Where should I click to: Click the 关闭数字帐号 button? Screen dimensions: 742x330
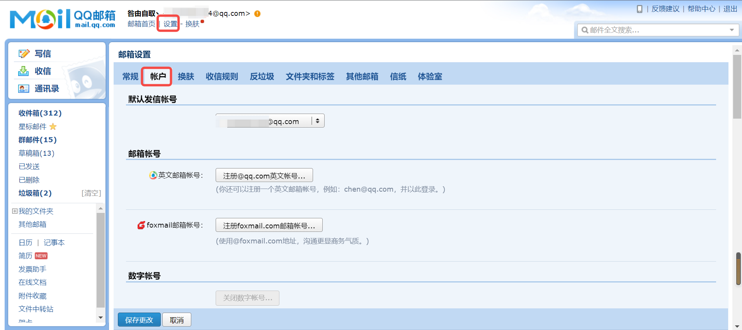click(x=247, y=298)
